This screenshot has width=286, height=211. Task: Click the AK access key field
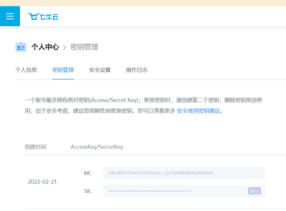(184, 173)
